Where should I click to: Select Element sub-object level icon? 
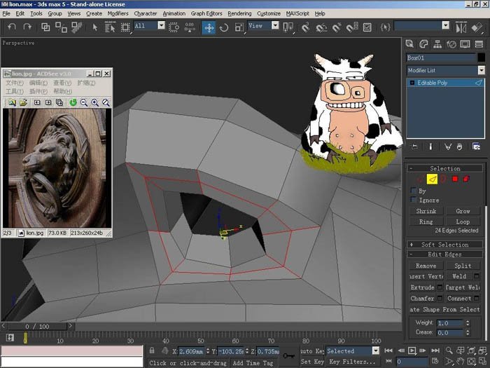[466, 179]
